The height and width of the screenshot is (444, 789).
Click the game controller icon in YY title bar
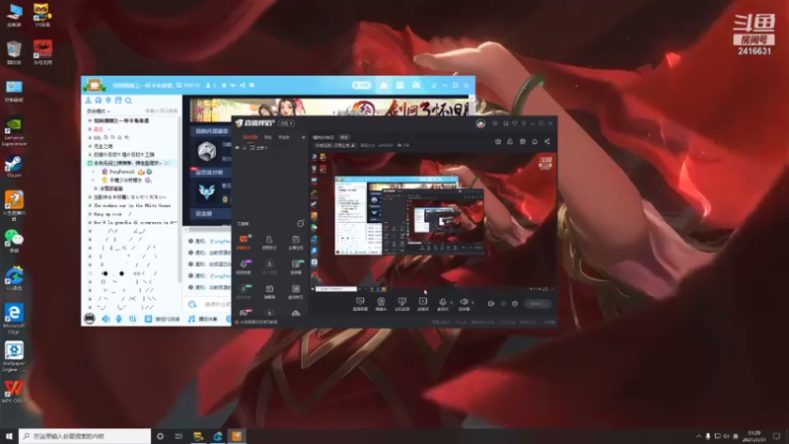tap(416, 86)
